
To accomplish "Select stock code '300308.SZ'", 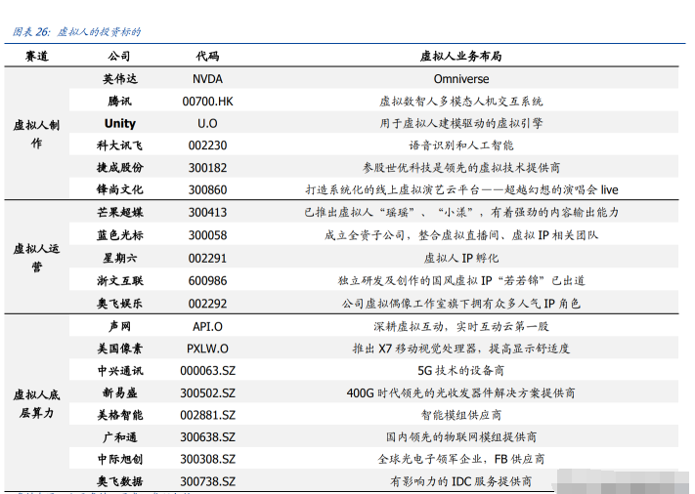I will pyautogui.click(x=207, y=460).
